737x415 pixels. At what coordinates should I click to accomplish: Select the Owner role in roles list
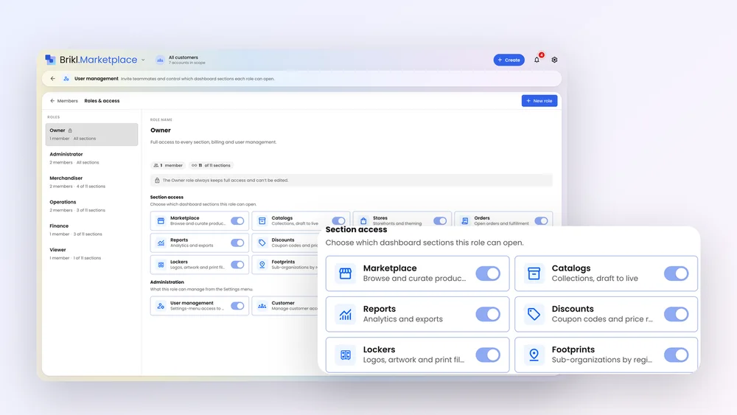tap(91, 134)
